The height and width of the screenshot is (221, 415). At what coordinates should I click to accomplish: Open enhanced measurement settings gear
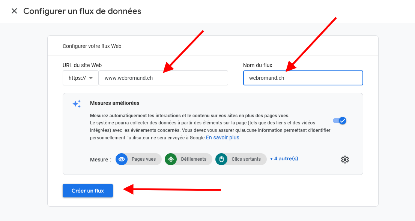tap(345, 160)
